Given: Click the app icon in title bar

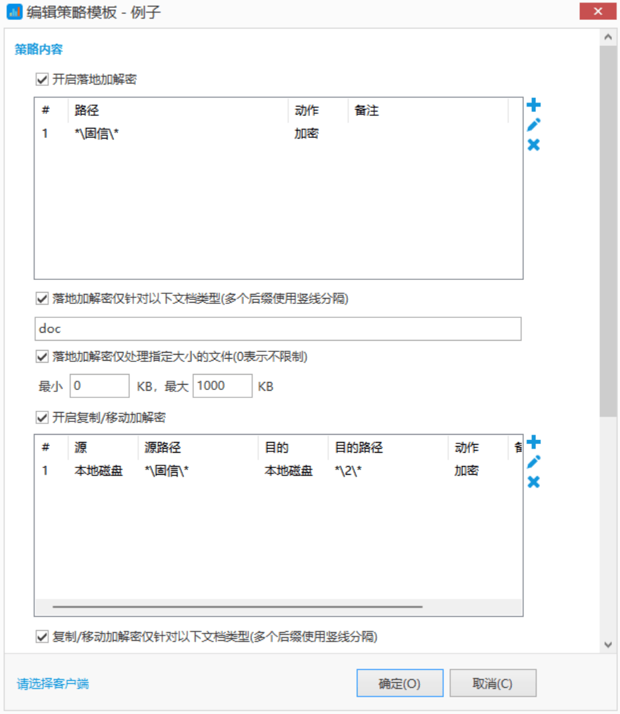Looking at the screenshot, I should [14, 12].
